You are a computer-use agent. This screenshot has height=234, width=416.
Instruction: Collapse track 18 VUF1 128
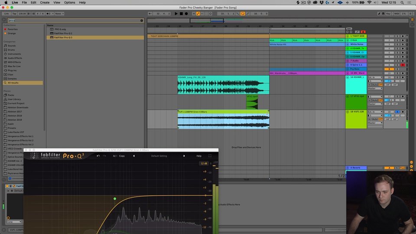click(x=348, y=112)
